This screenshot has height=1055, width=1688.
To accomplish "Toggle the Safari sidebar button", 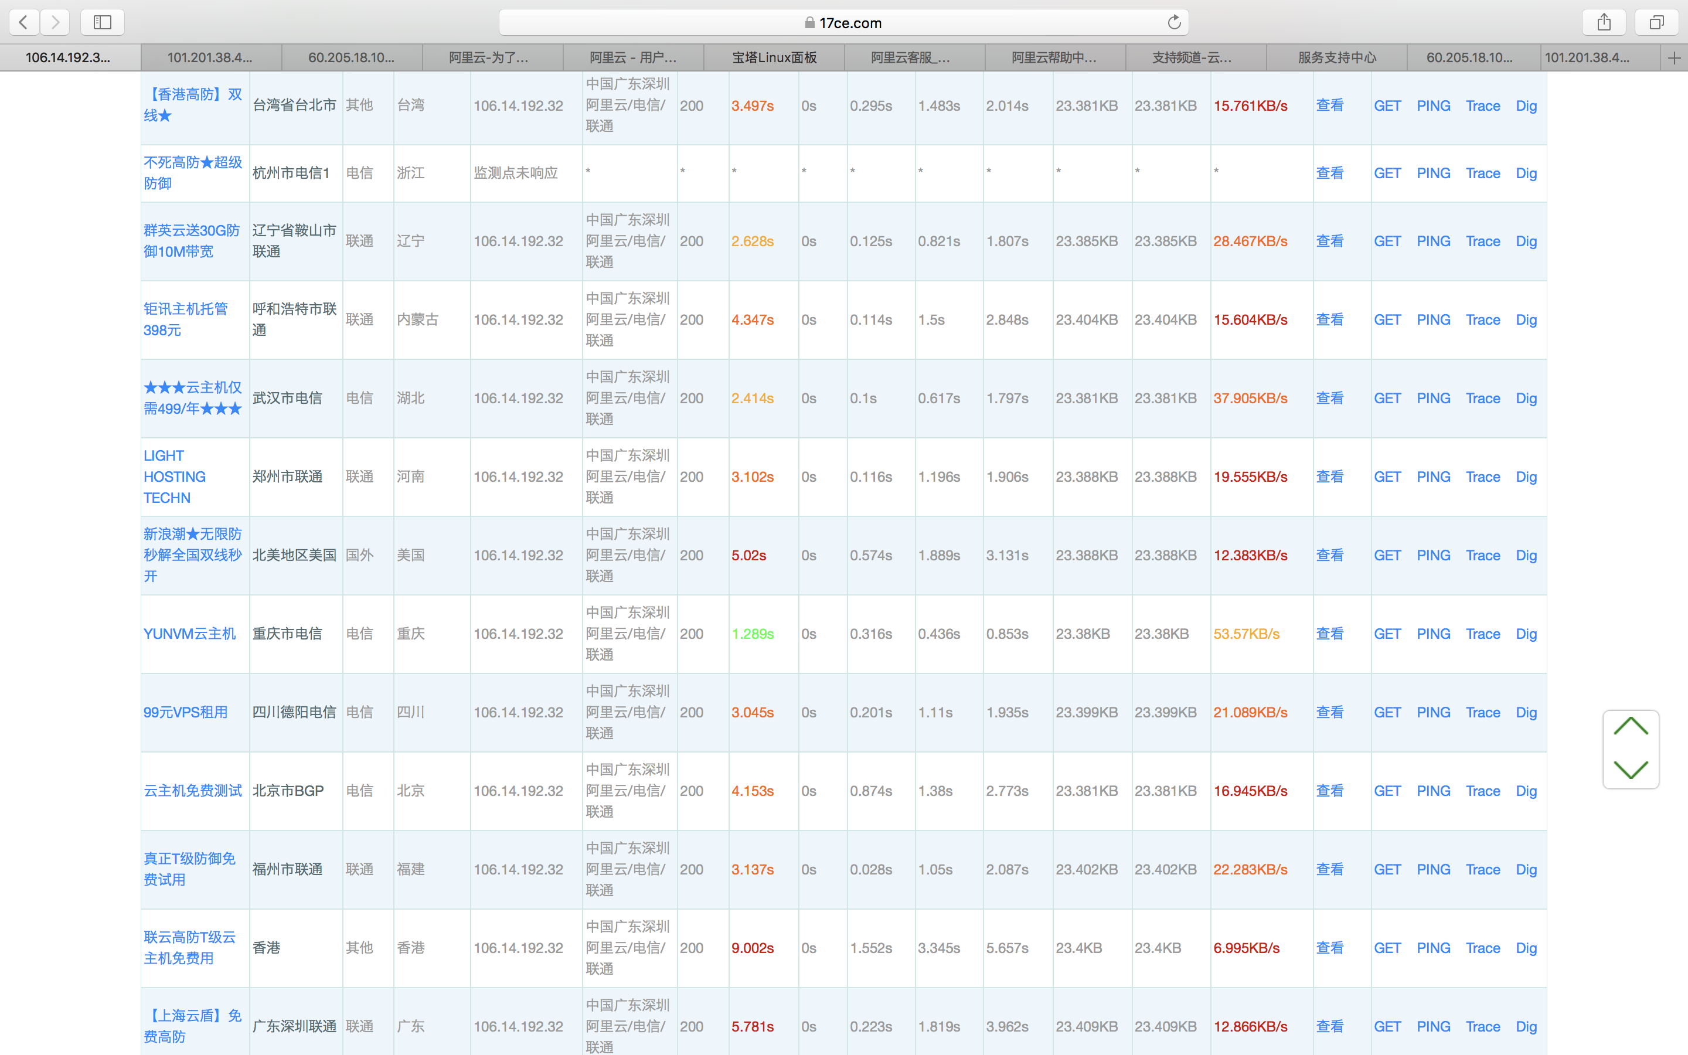I will 103,22.
